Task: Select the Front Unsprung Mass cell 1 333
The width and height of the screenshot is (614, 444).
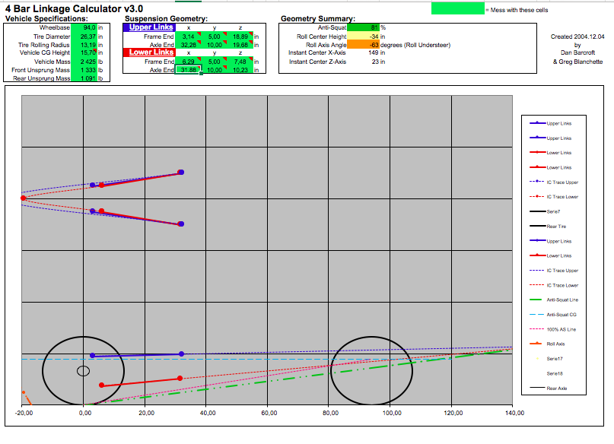Action: pyautogui.click(x=84, y=70)
